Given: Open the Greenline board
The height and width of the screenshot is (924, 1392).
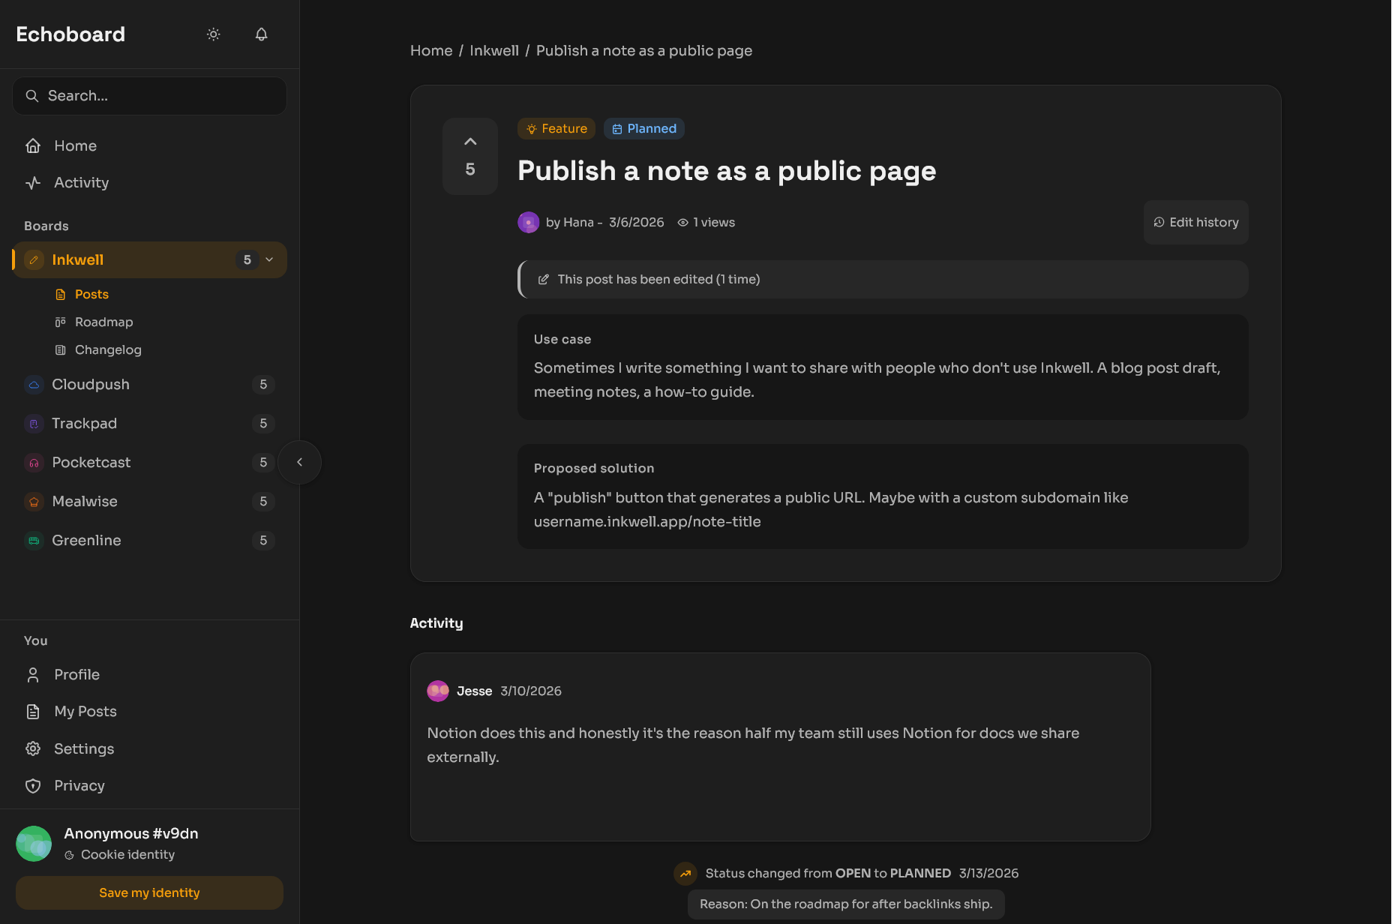Looking at the screenshot, I should click(86, 541).
